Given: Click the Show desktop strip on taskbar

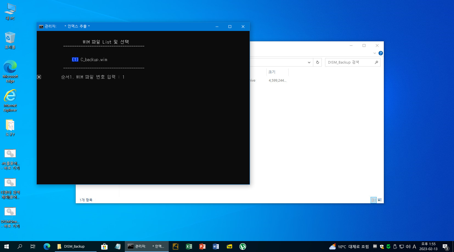Looking at the screenshot, I should coord(453,247).
